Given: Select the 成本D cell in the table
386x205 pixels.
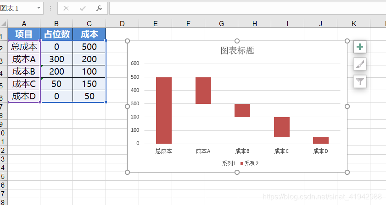Looking at the screenshot, I should (24, 96).
